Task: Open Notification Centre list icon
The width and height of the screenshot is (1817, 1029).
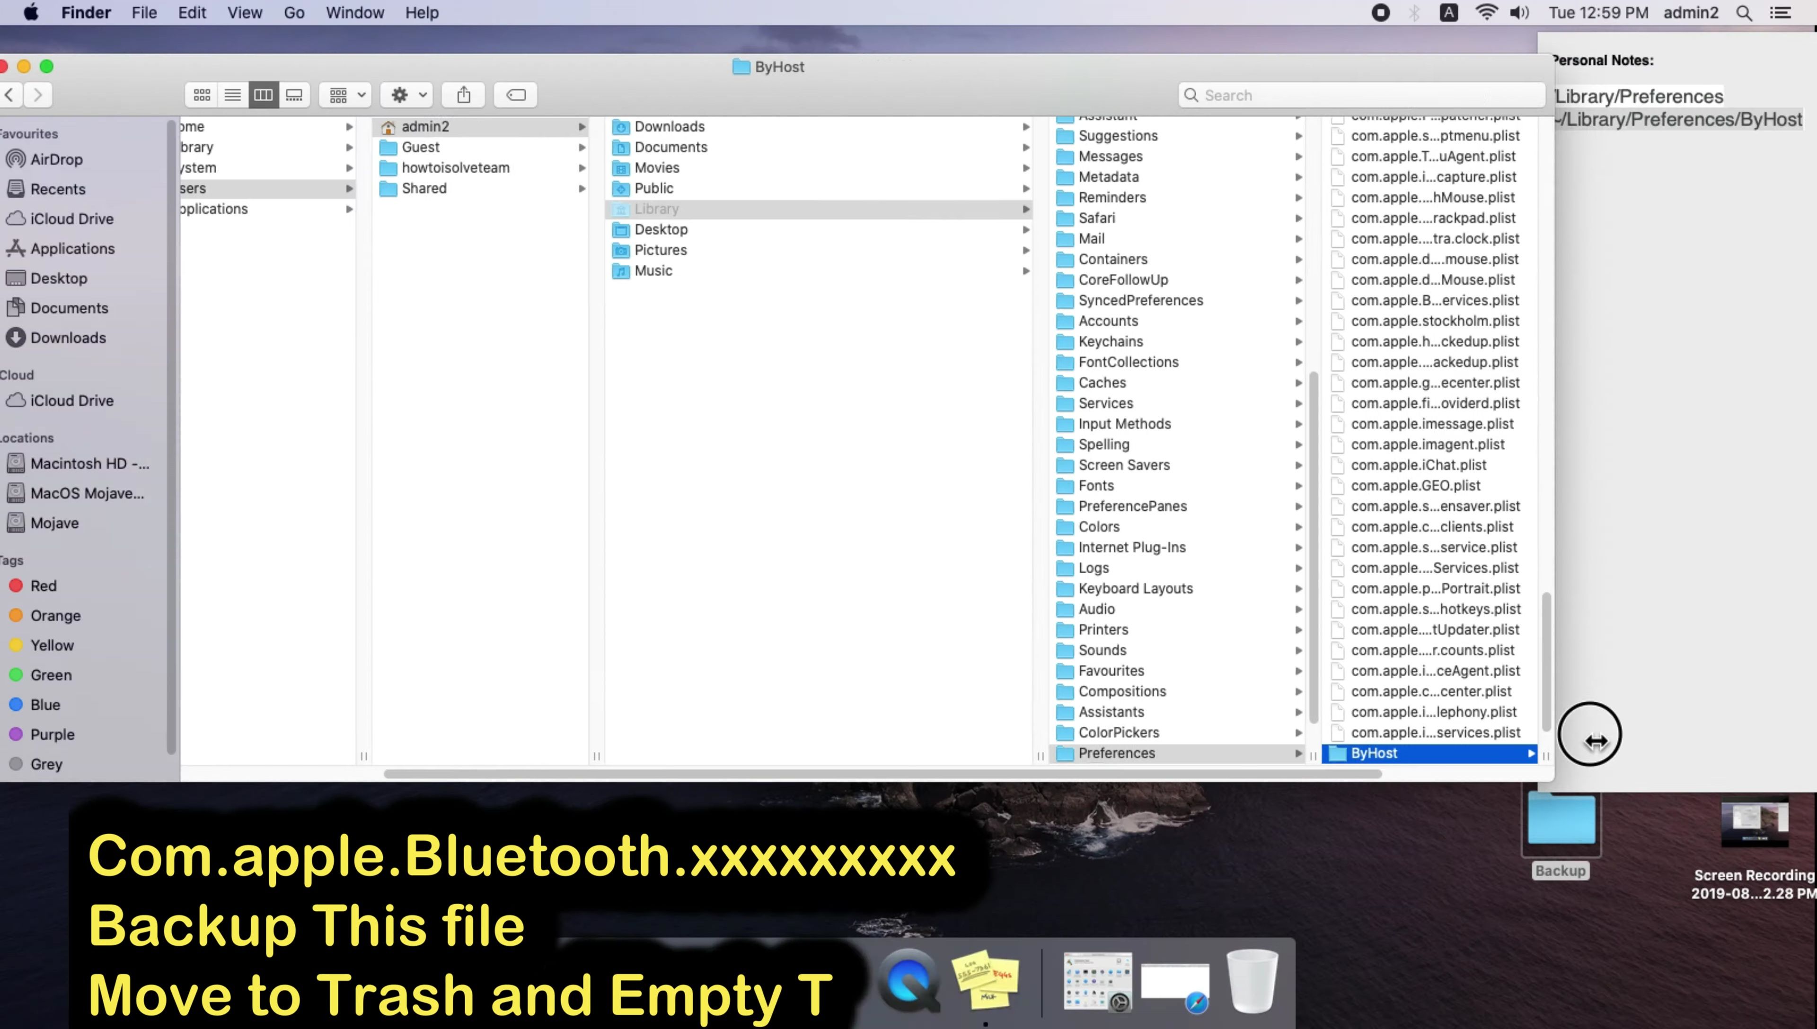Action: pos(1780,13)
